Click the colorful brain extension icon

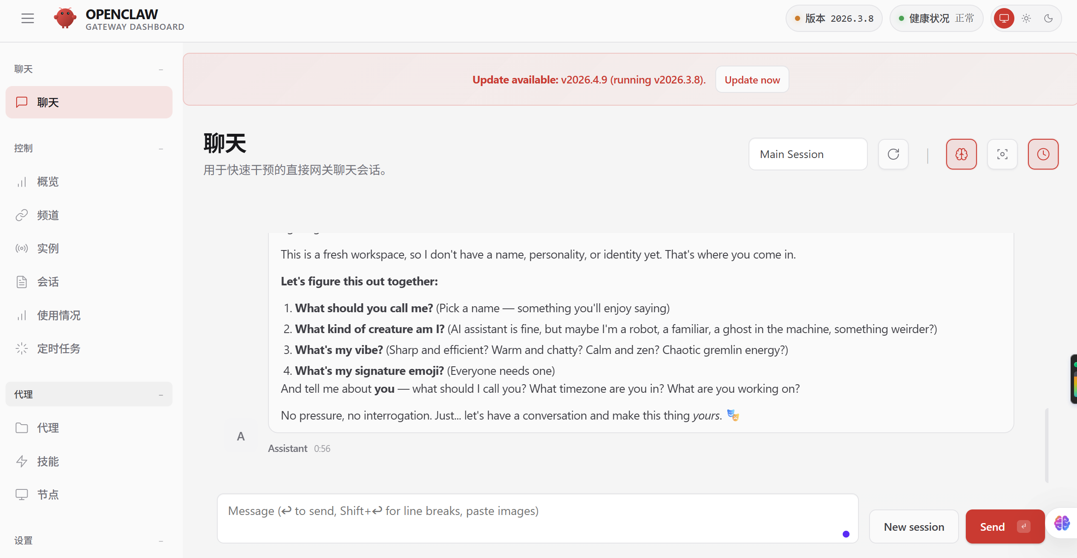(x=1062, y=523)
